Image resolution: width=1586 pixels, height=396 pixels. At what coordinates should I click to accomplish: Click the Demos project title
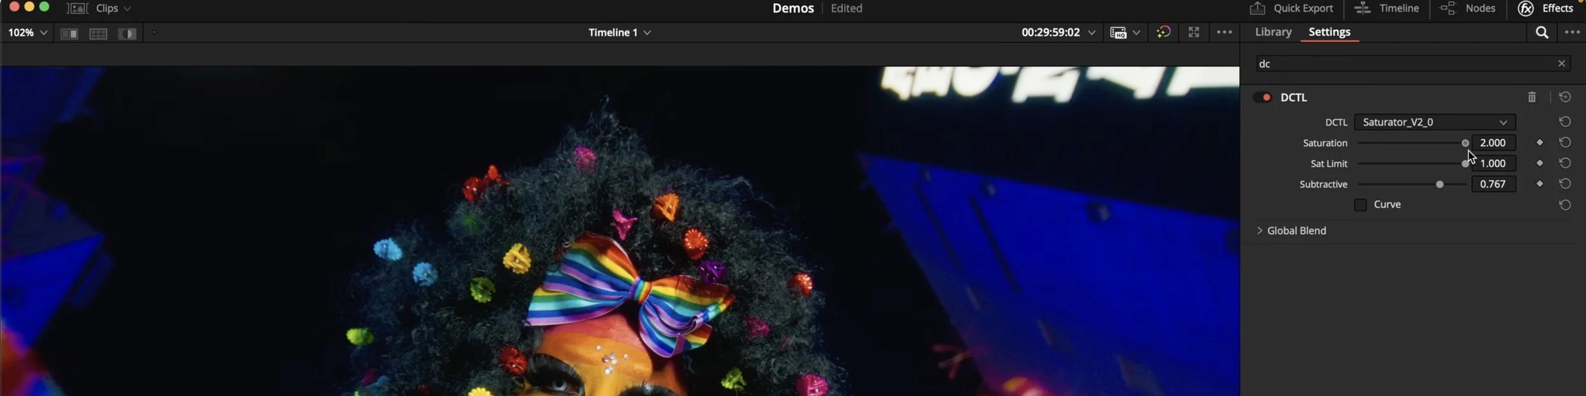click(x=793, y=8)
